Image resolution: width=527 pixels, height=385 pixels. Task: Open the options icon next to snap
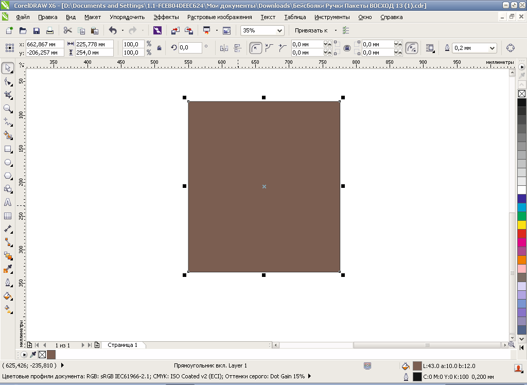[x=346, y=30]
